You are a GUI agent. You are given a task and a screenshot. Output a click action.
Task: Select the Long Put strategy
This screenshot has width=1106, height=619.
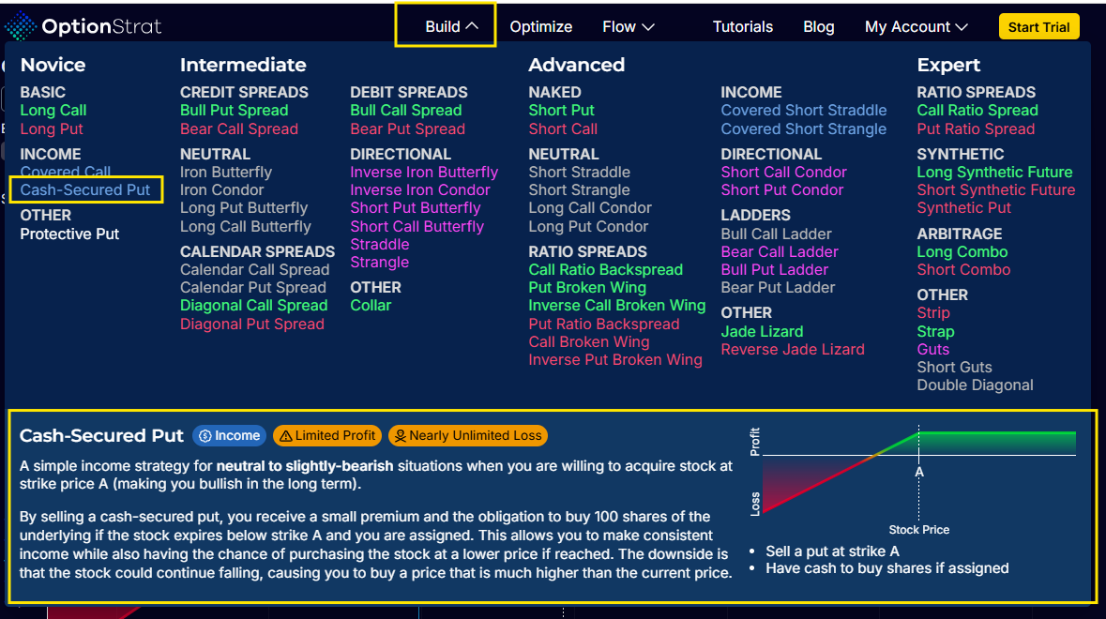click(x=52, y=129)
